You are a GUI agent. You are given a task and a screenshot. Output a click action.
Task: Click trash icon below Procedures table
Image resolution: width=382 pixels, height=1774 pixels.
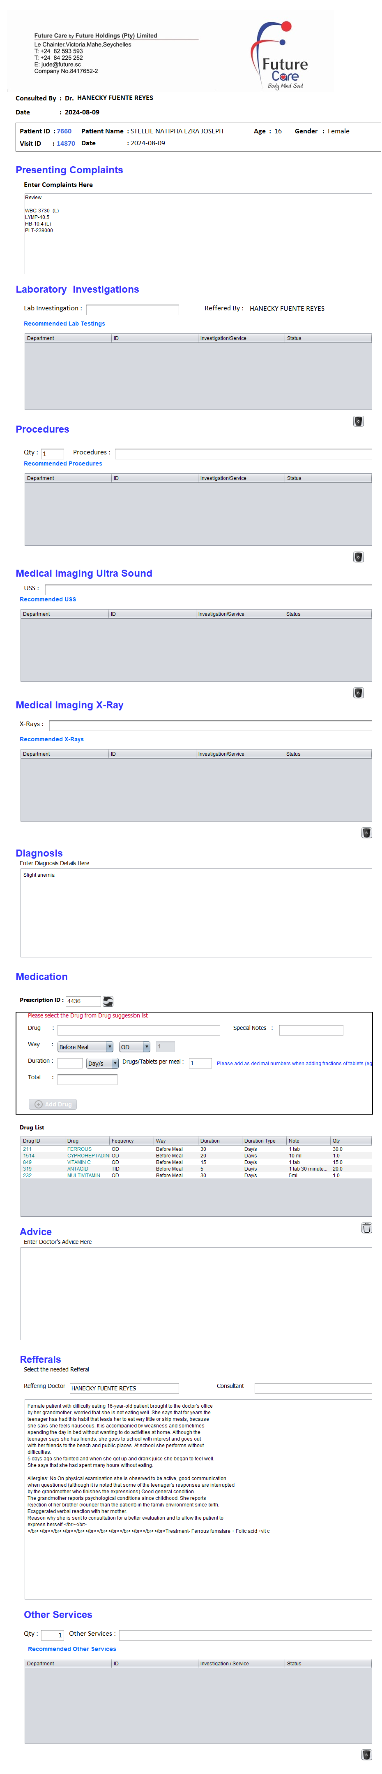click(358, 556)
